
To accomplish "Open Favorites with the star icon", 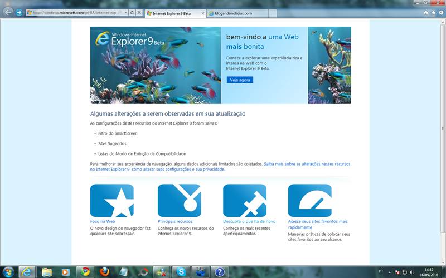I will click(x=434, y=12).
